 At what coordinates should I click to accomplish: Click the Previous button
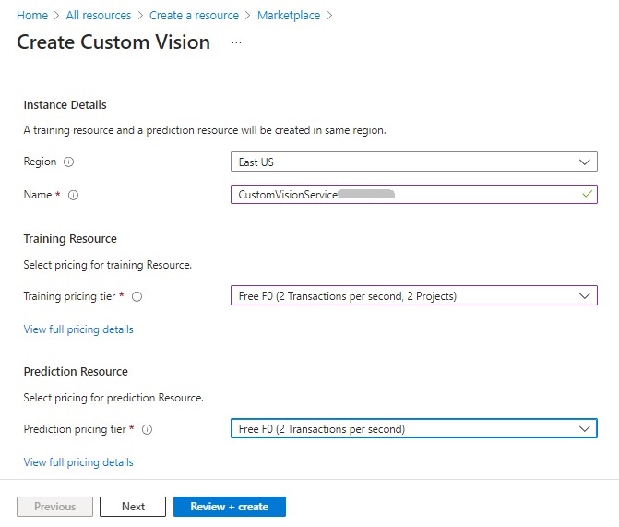(x=54, y=507)
